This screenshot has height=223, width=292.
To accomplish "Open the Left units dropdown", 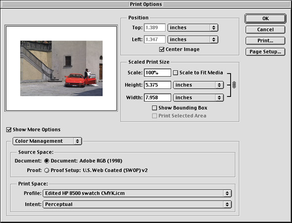I will coord(193,40).
